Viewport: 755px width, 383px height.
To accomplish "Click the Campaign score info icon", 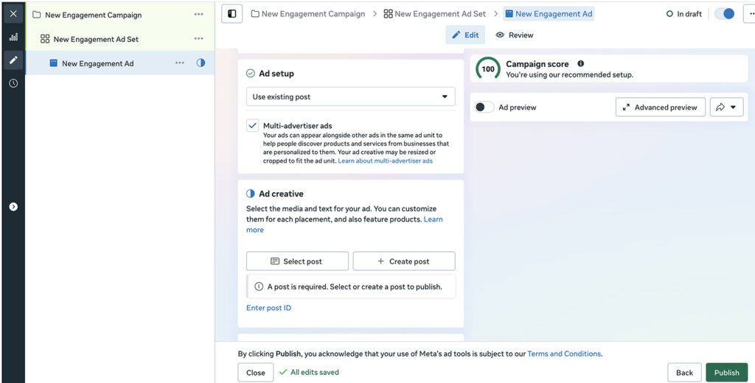I will coord(581,64).
